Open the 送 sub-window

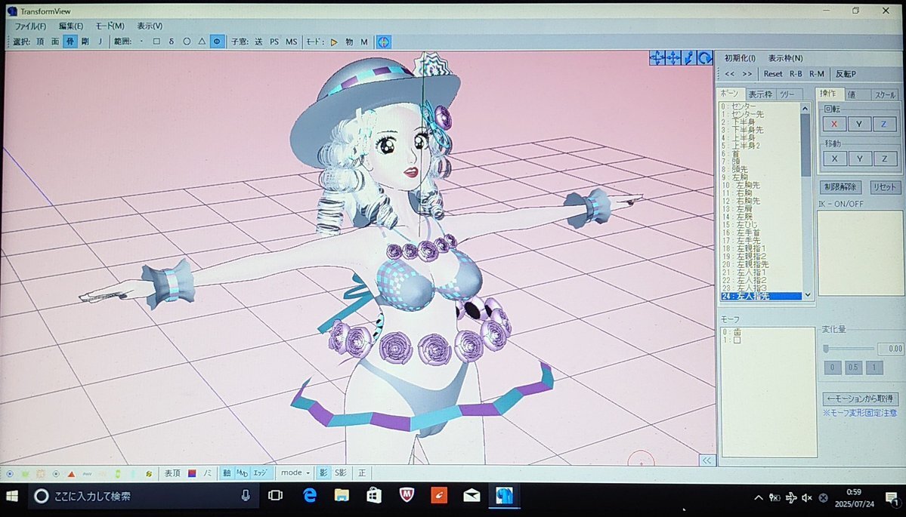tap(258, 42)
